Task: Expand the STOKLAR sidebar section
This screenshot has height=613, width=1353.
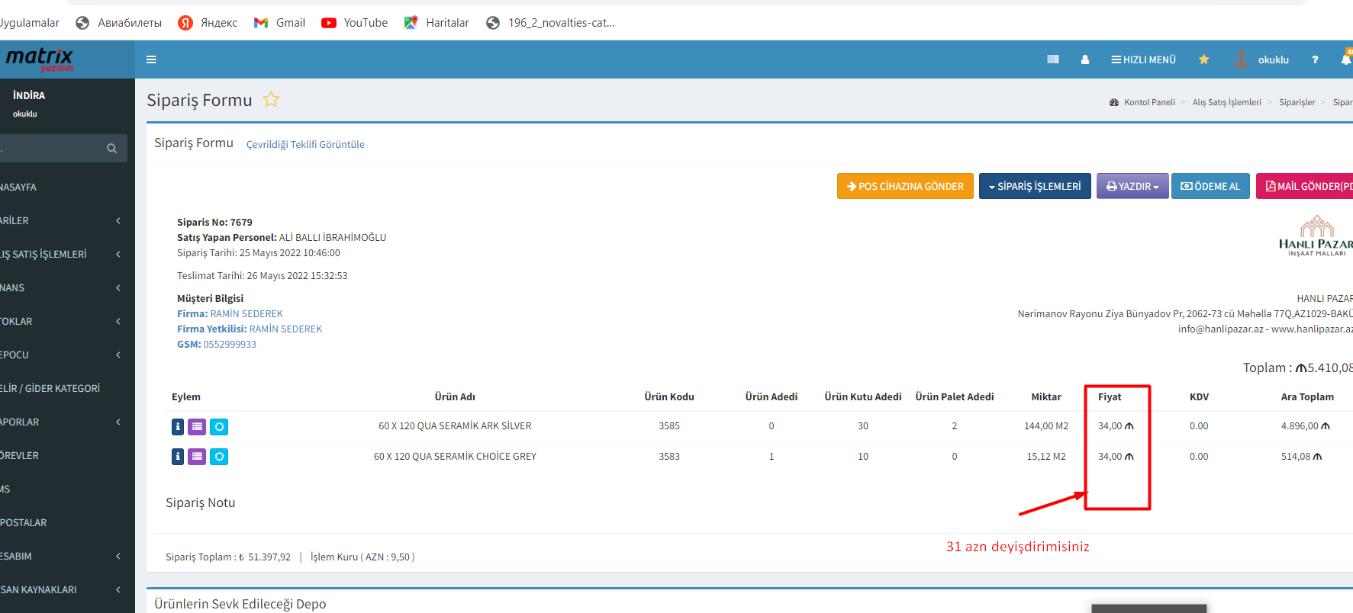Action: point(61,321)
